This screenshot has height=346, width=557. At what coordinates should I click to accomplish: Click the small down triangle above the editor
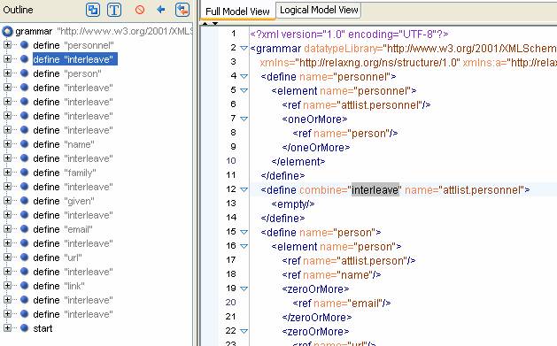[215, 24]
